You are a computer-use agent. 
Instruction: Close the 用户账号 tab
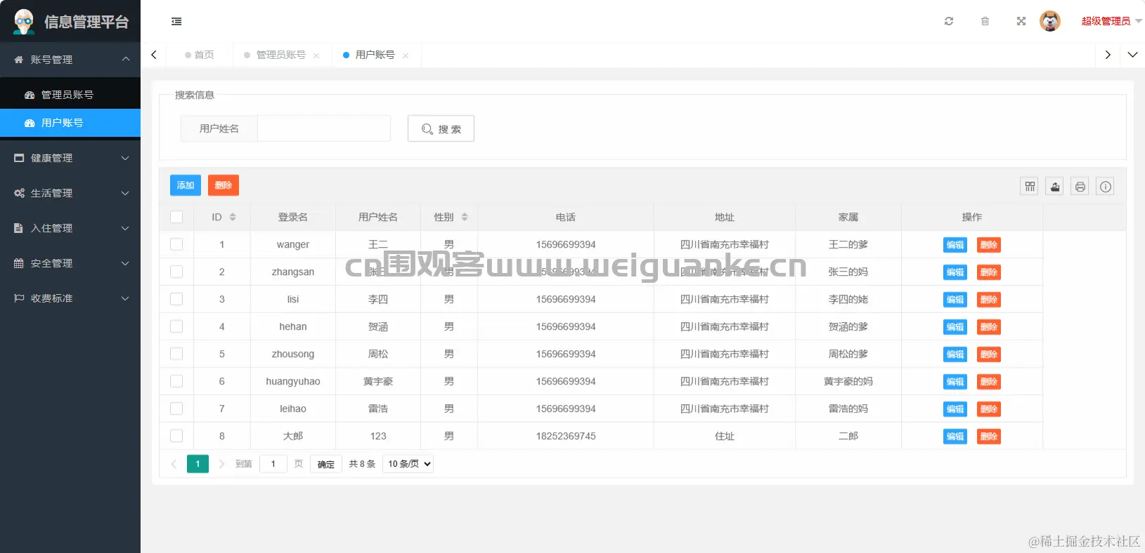pos(406,55)
